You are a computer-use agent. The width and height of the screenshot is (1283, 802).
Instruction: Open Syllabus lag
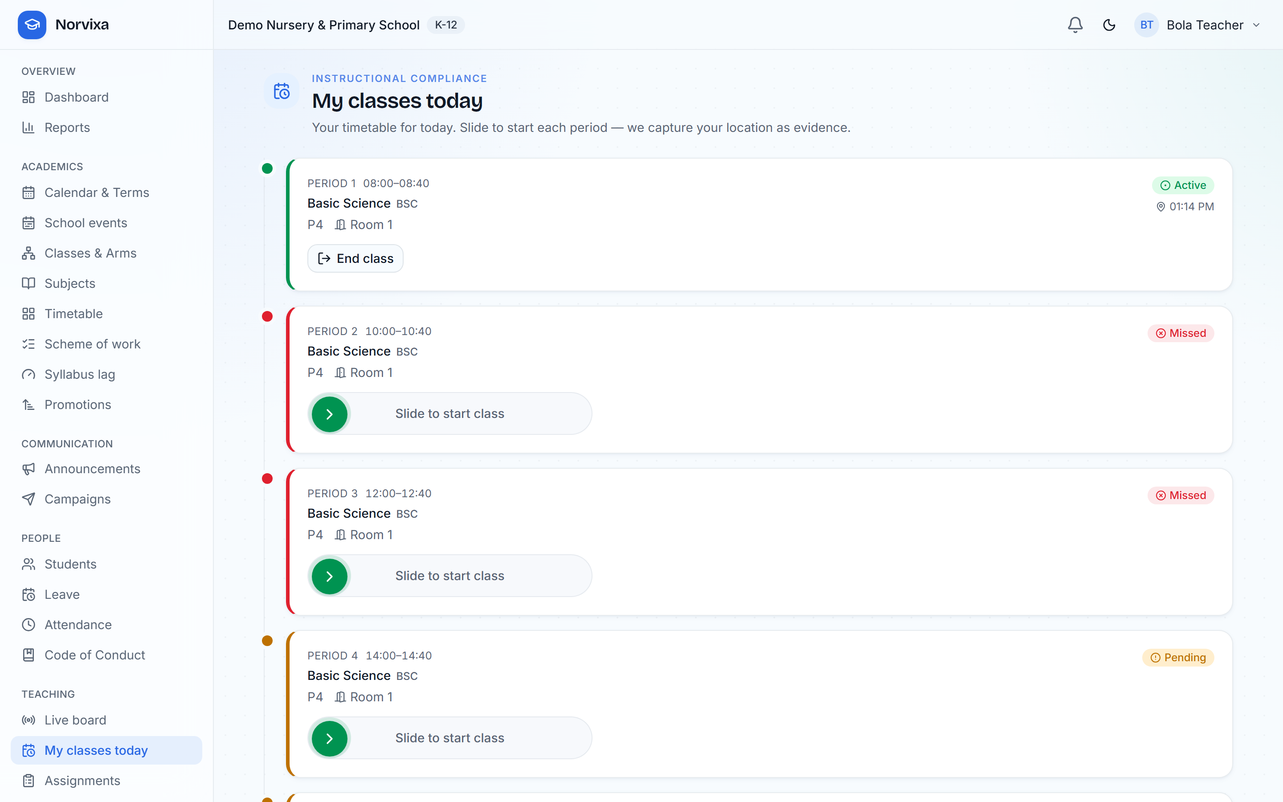tap(106, 374)
